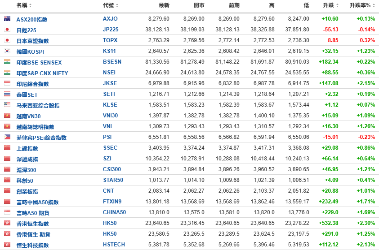Click the Australia flag icon beside ASX200指數
Image resolution: width=379 pixels, height=250 pixels.
click(7, 18)
